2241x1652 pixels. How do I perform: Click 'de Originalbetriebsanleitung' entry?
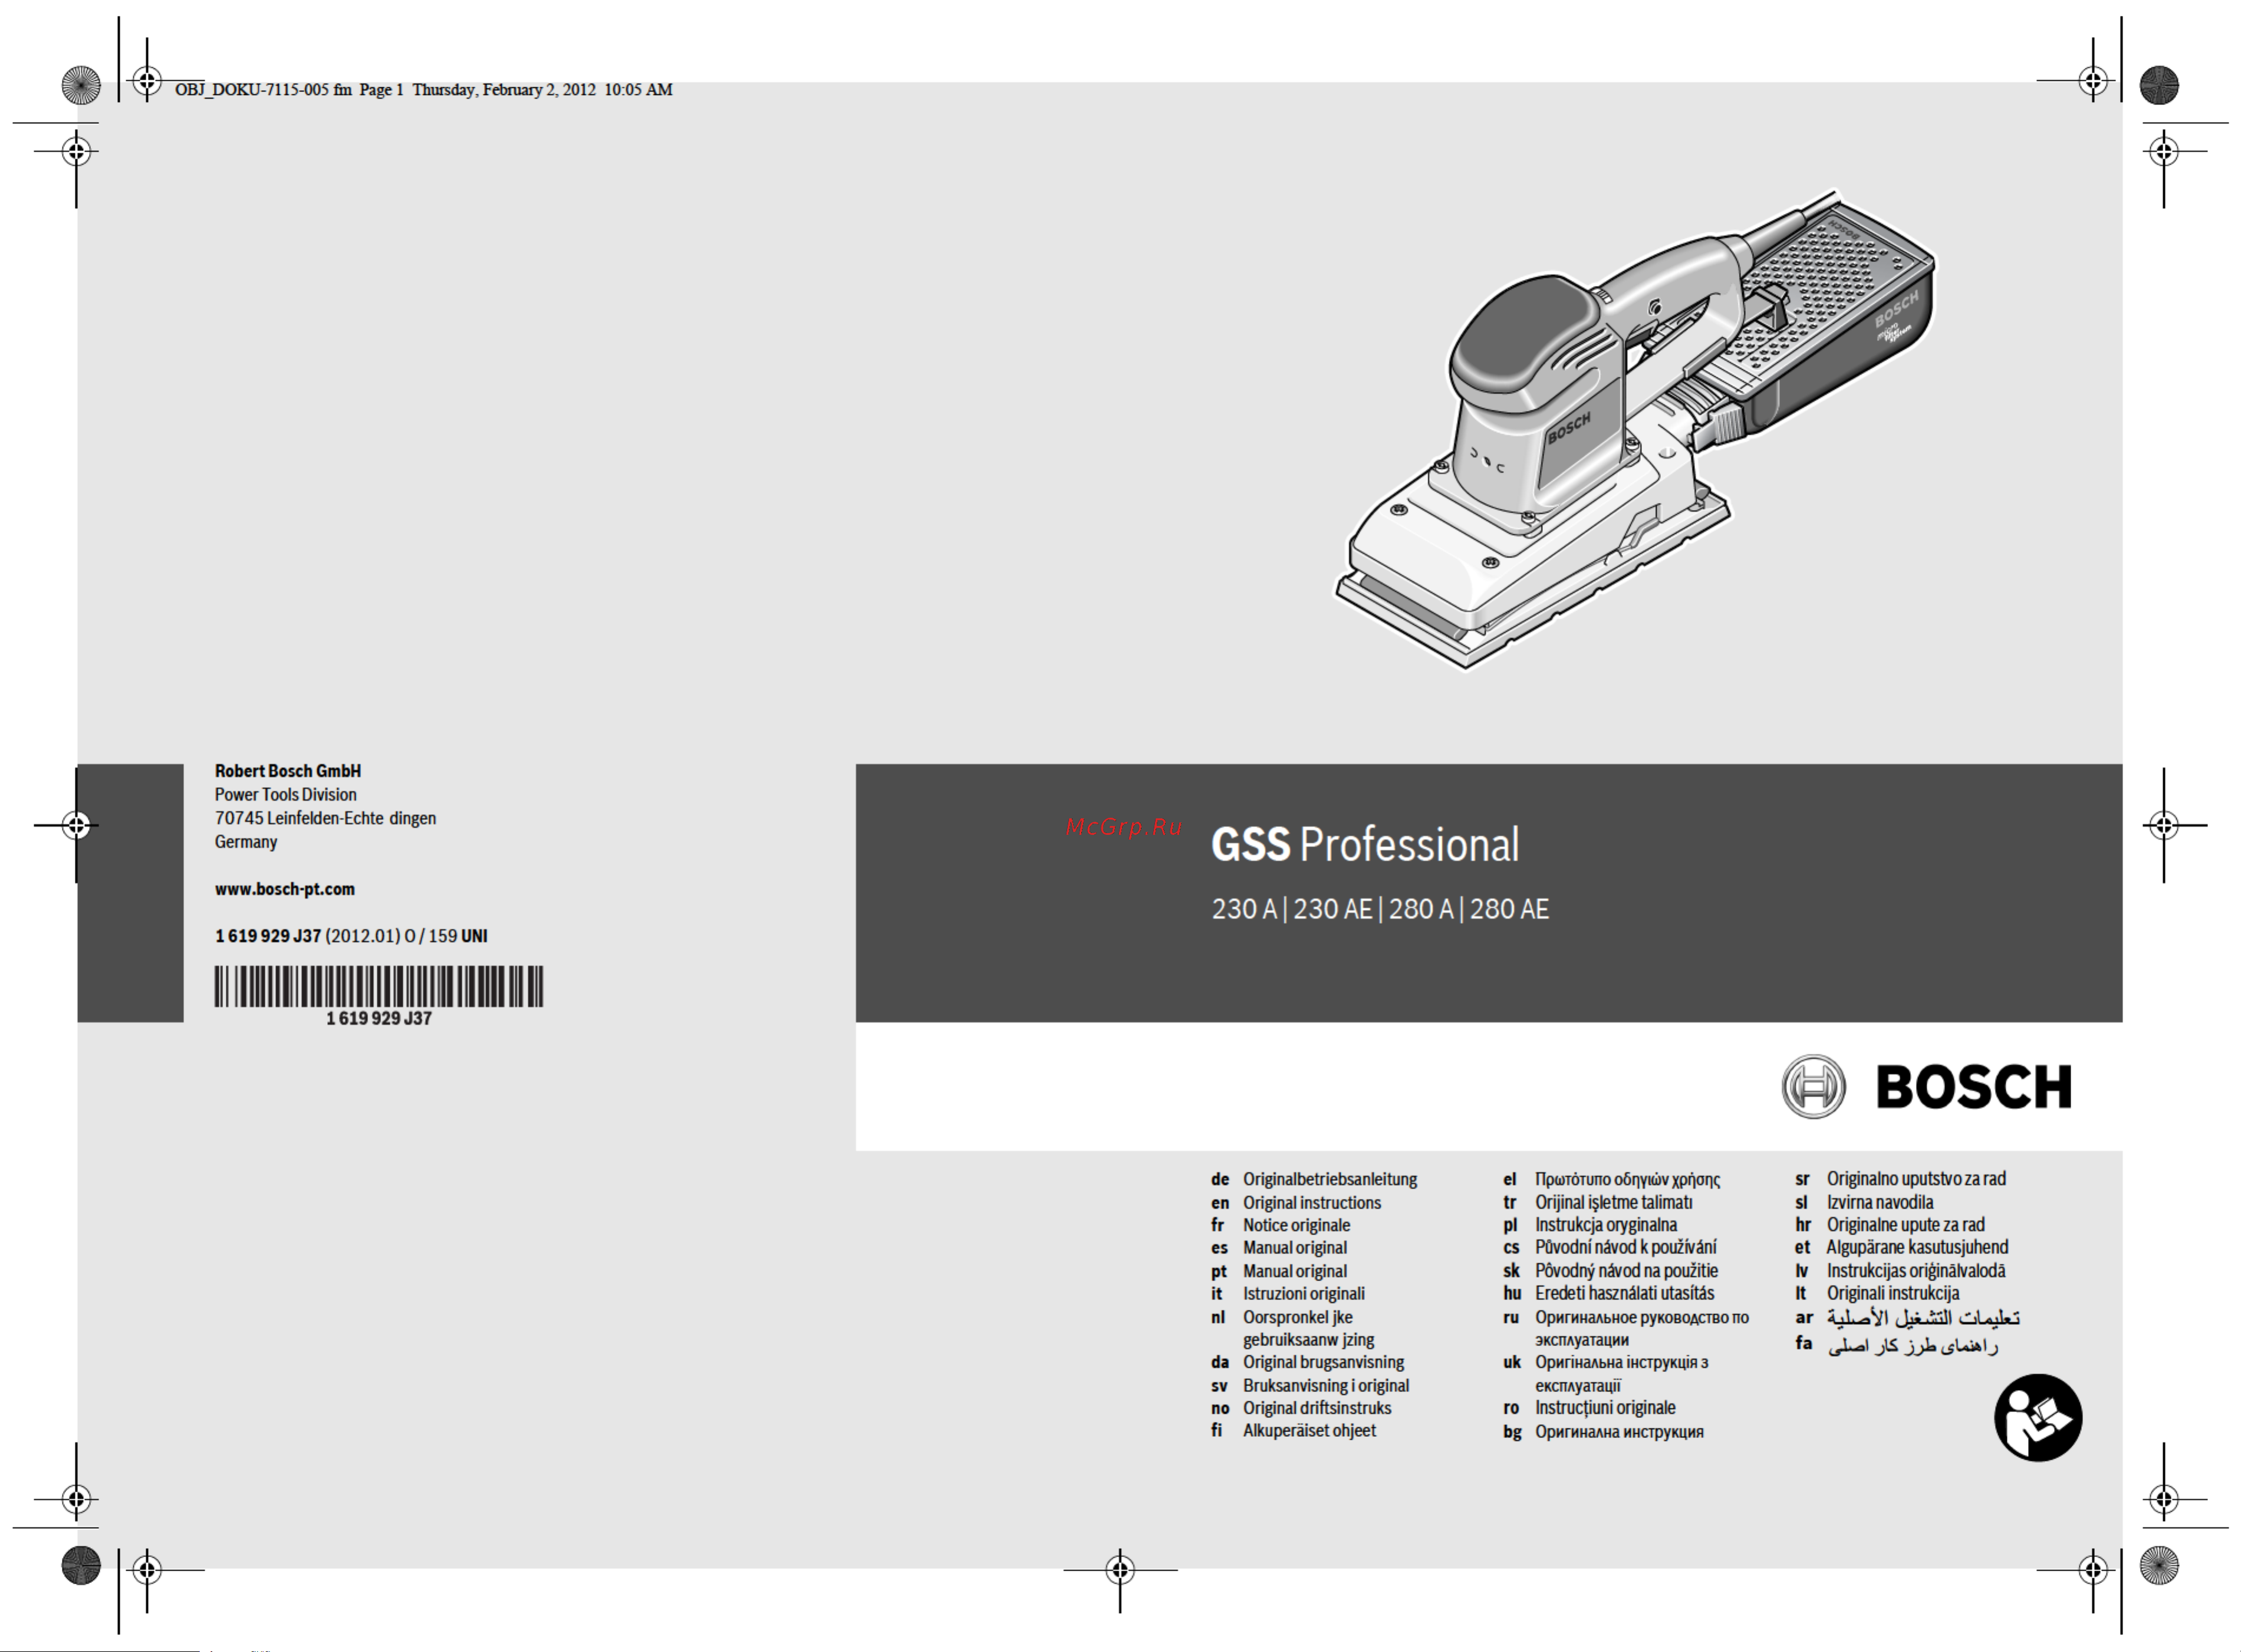(x=1314, y=1180)
